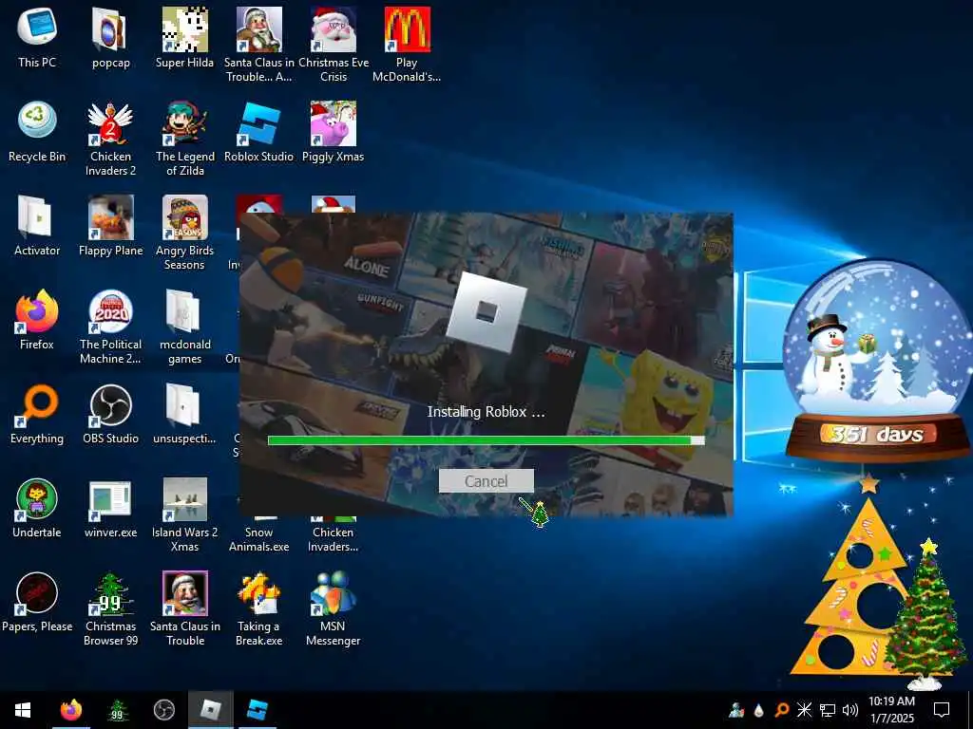Screen dimensions: 973x729
Task: Click the decorated Christmas tree desktop gadget
Action: (x=927, y=614)
